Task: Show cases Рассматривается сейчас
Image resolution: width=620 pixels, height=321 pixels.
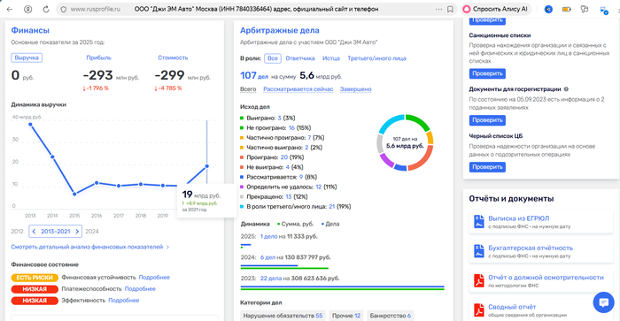Action: click(x=298, y=89)
